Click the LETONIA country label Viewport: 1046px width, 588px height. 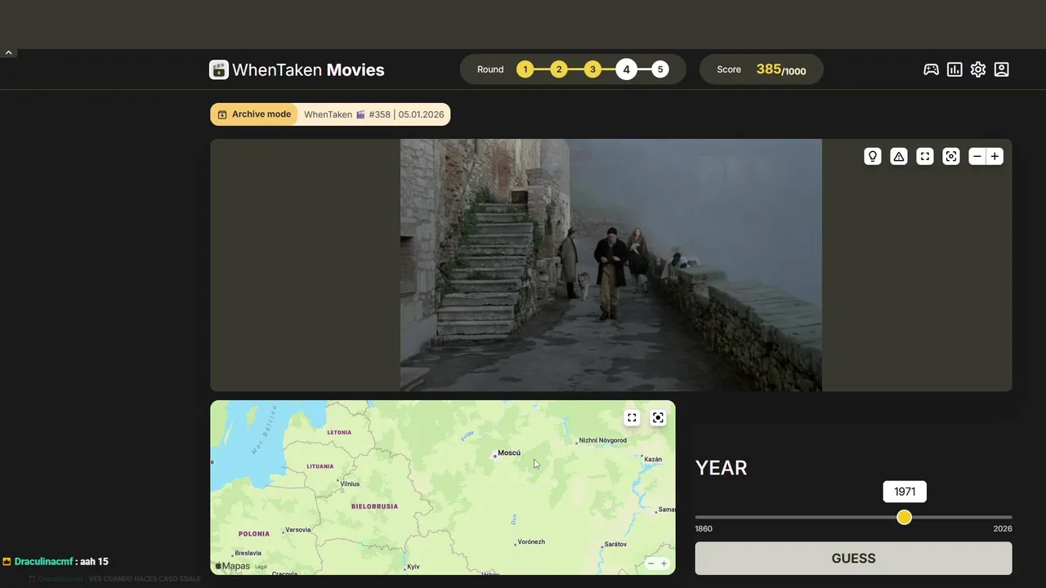click(x=339, y=432)
